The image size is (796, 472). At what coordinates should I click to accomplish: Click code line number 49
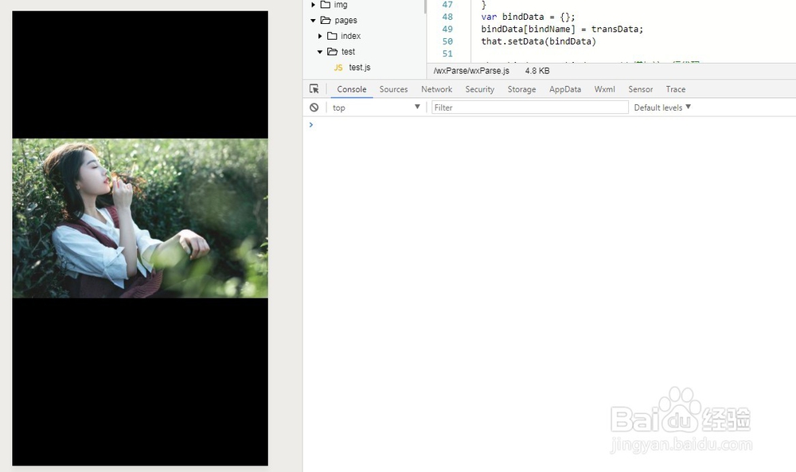(447, 29)
